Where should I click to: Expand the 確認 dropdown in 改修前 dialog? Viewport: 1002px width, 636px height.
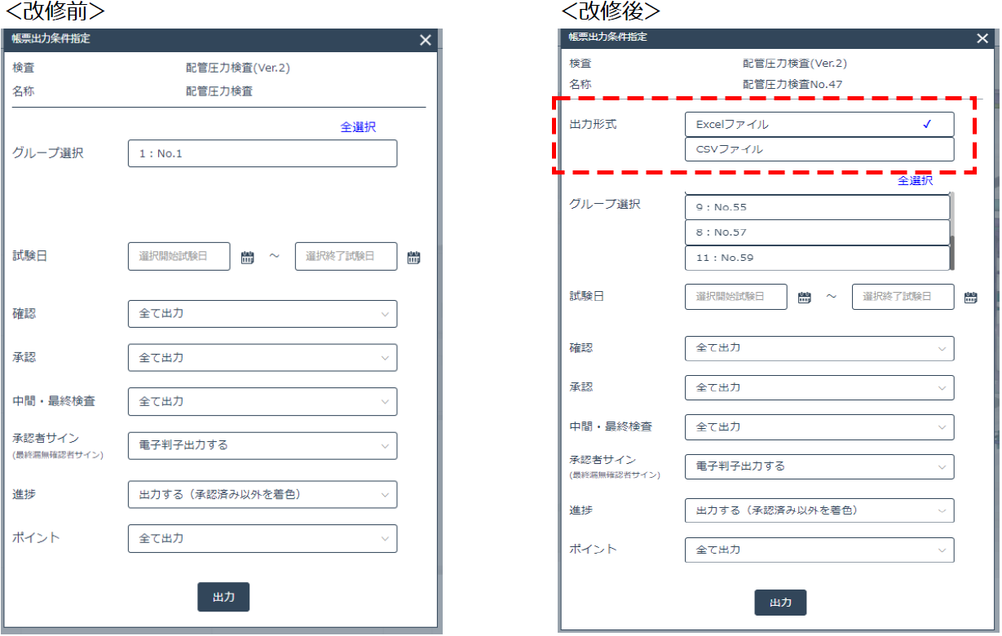[x=262, y=314]
